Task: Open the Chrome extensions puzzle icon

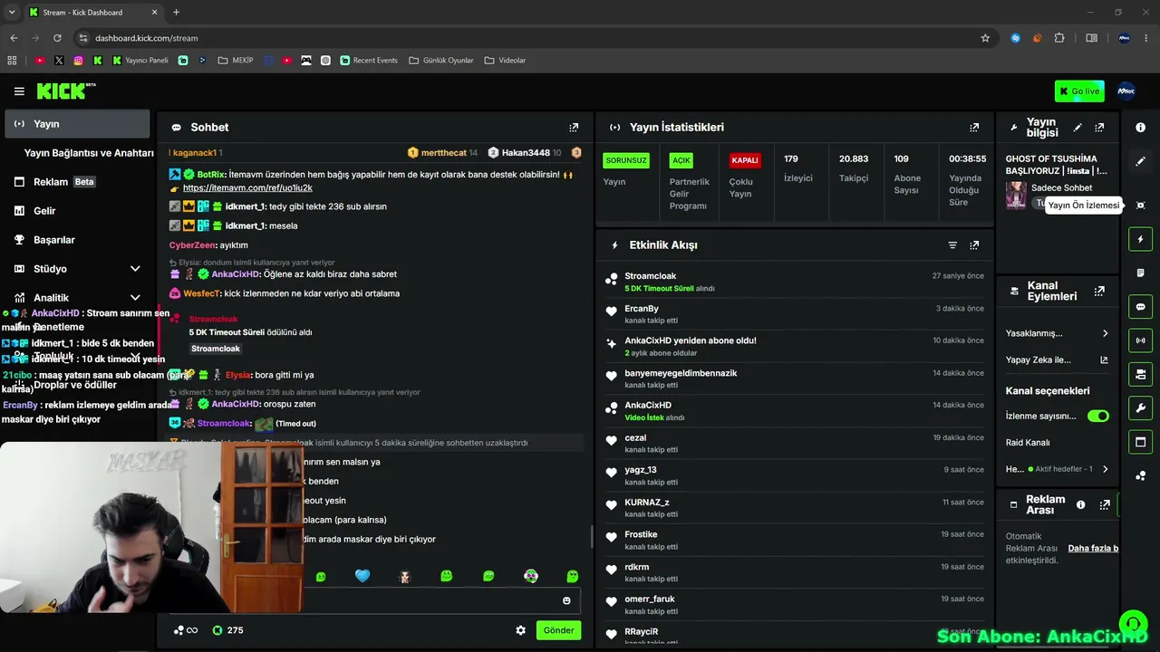Action: click(1059, 38)
